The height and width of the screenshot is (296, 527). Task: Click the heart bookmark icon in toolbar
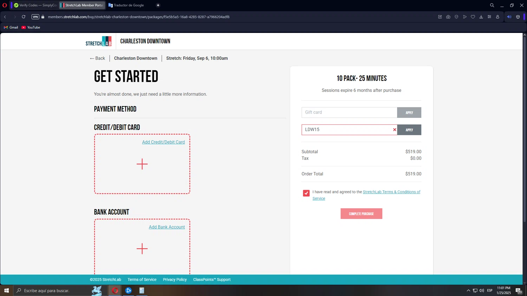pyautogui.click(x=473, y=17)
